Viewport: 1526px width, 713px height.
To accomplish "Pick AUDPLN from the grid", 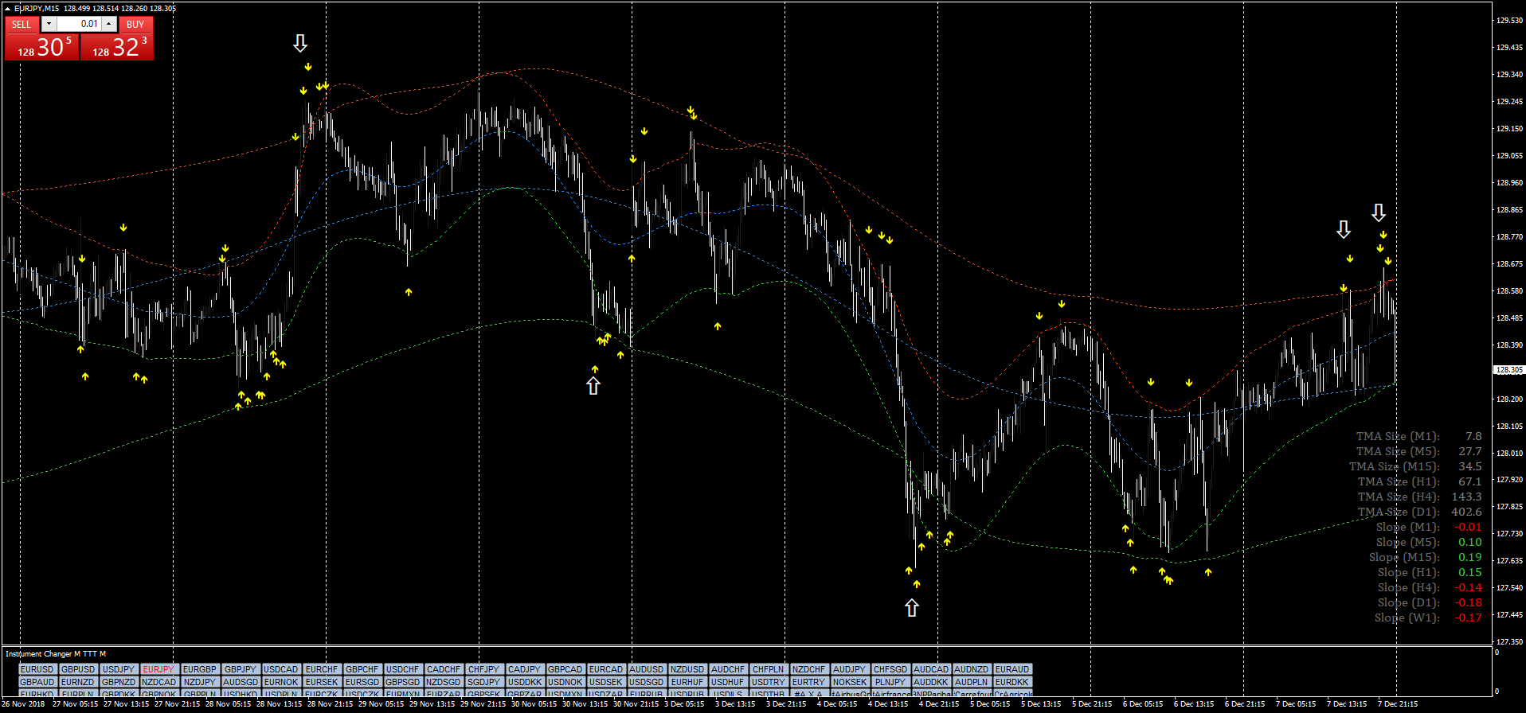I will 971,682.
